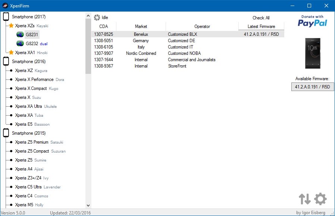Open settings via the gear icon

[320, 199]
